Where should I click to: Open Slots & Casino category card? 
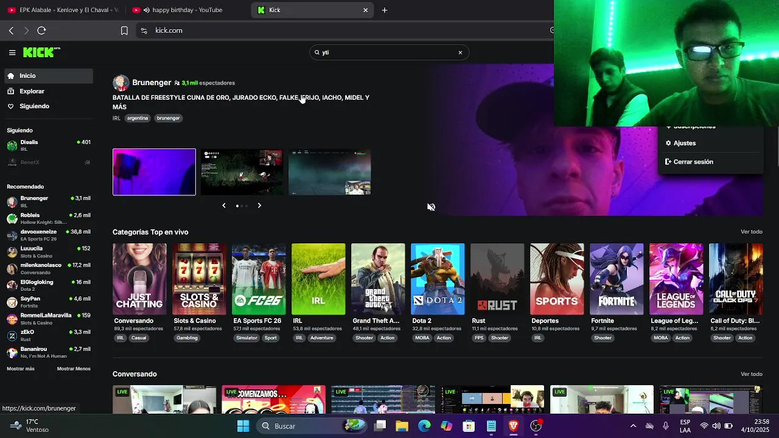(x=199, y=279)
